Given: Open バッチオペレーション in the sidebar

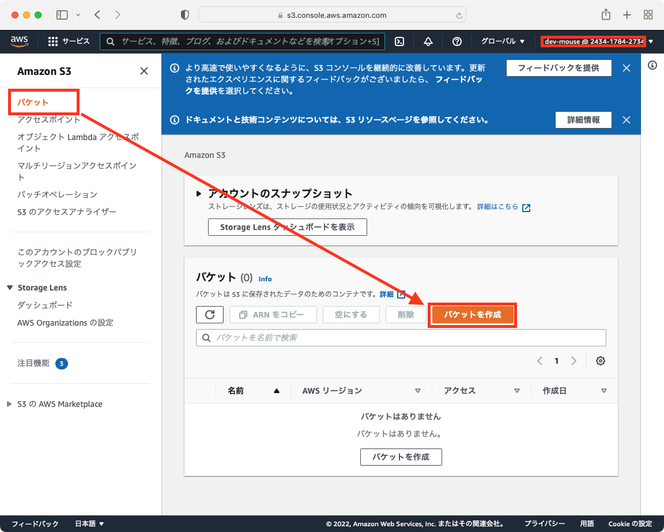Looking at the screenshot, I should (x=58, y=194).
